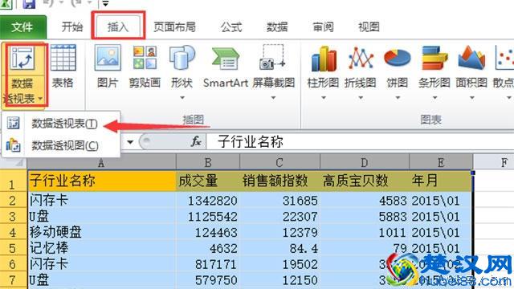
Task: Click the 数据透视表(T) menu item icon
Action: 13,124
